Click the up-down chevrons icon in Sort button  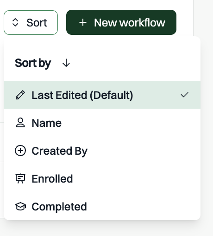tap(15, 23)
